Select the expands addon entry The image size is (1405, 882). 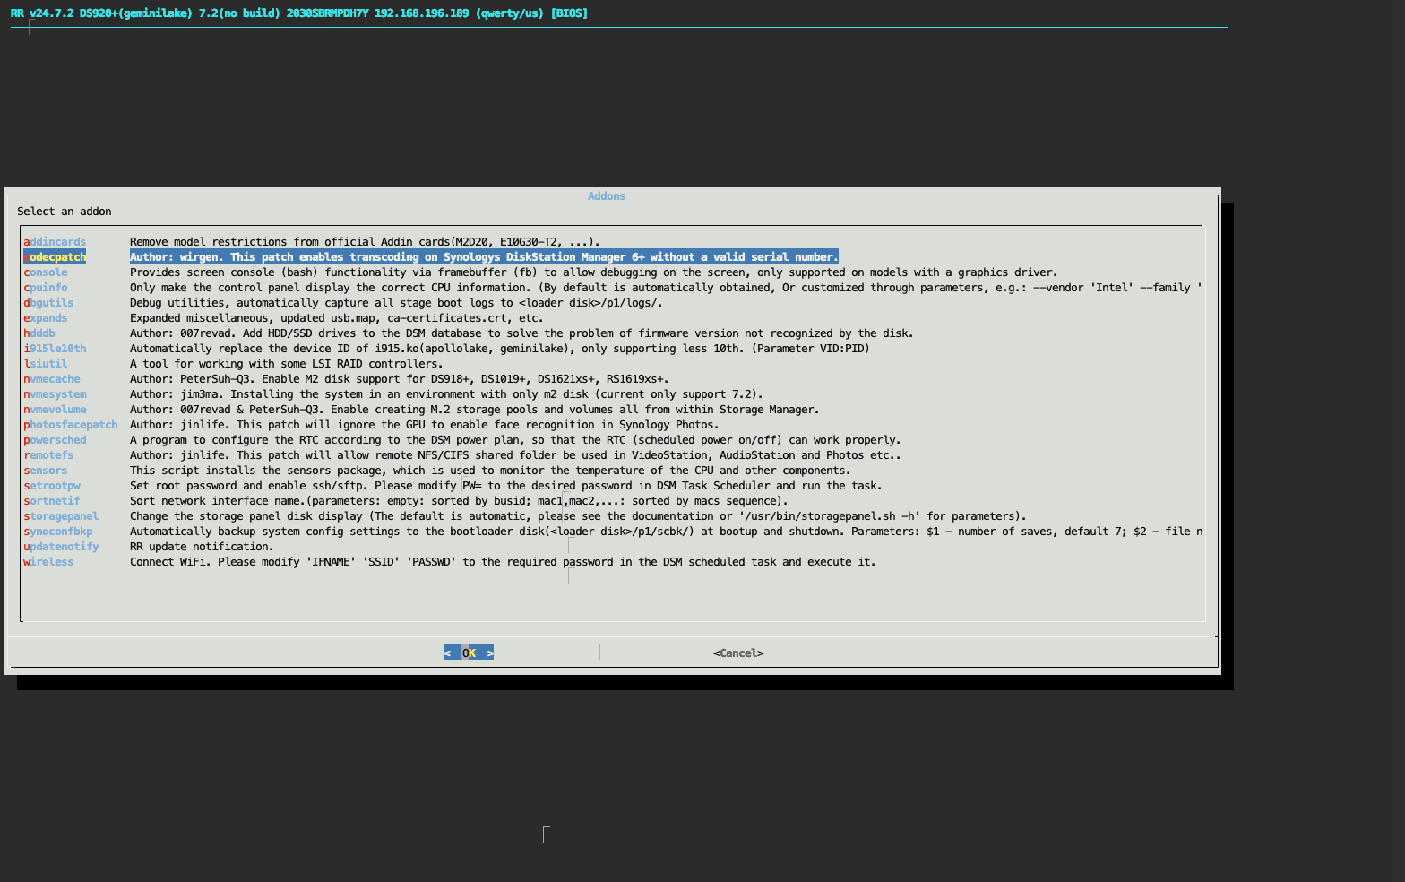pos(46,318)
